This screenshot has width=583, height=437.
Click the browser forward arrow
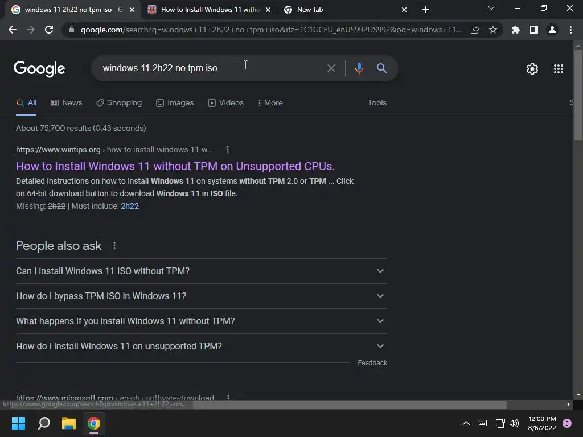coord(31,30)
